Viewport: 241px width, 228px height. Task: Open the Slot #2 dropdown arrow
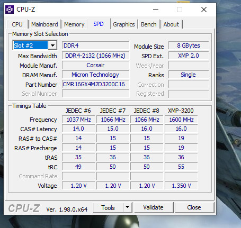coord(52,45)
